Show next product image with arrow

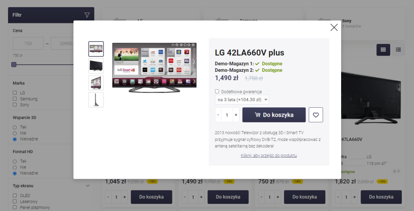[x=194, y=62]
